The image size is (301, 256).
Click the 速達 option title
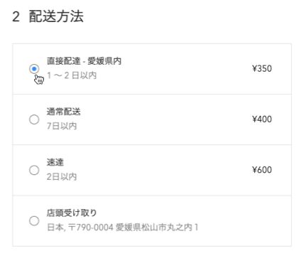(x=55, y=162)
